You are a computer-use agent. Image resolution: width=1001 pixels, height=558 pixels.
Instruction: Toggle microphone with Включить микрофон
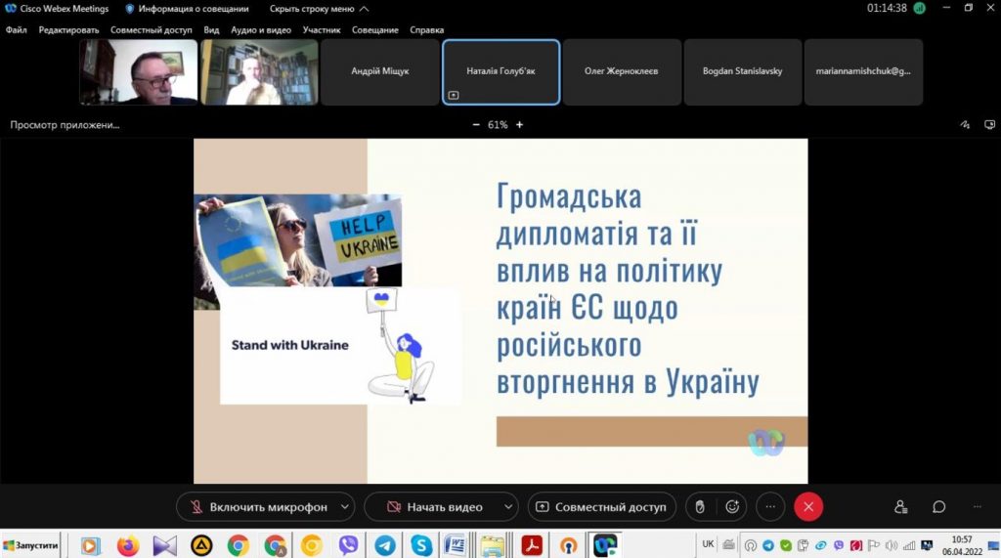pyautogui.click(x=256, y=507)
